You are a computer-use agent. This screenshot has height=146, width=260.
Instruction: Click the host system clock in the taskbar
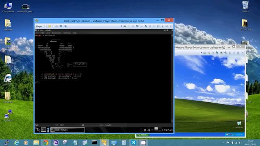coord(250,143)
